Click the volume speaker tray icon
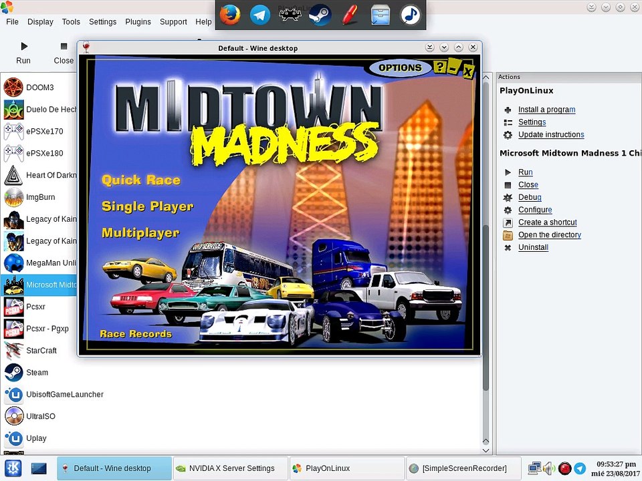The height and width of the screenshot is (481, 642). (x=548, y=468)
